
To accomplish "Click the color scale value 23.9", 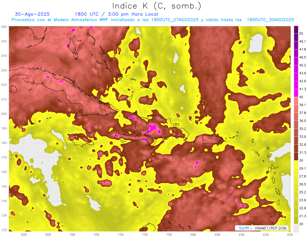I will (x=303, y=200).
